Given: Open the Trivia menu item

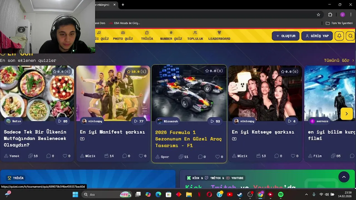Looking at the screenshot, I should [x=147, y=36].
